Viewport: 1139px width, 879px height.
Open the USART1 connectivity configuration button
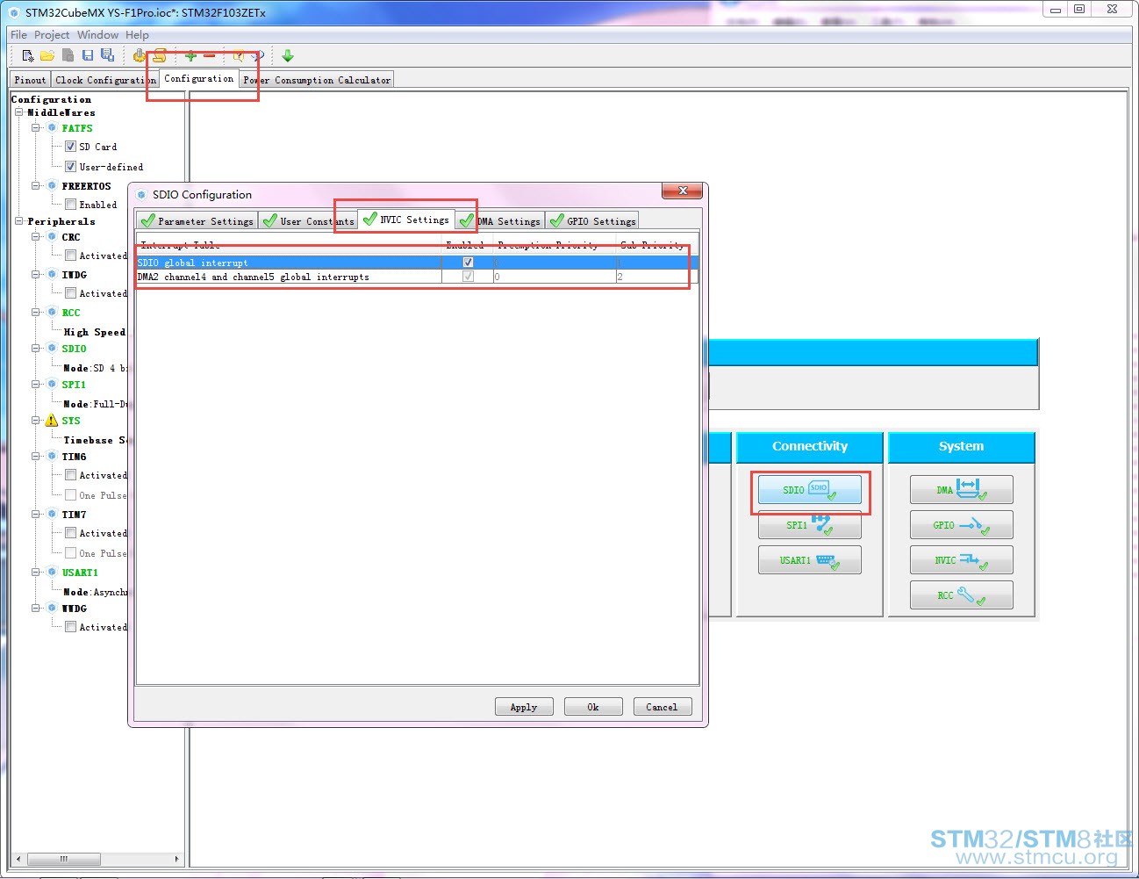point(810,560)
